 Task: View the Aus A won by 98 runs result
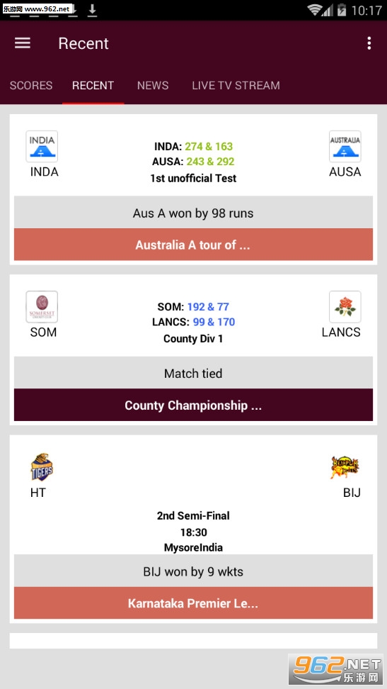tap(194, 212)
